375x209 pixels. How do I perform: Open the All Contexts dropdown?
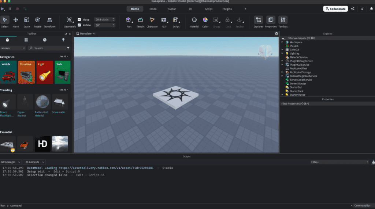(35, 162)
